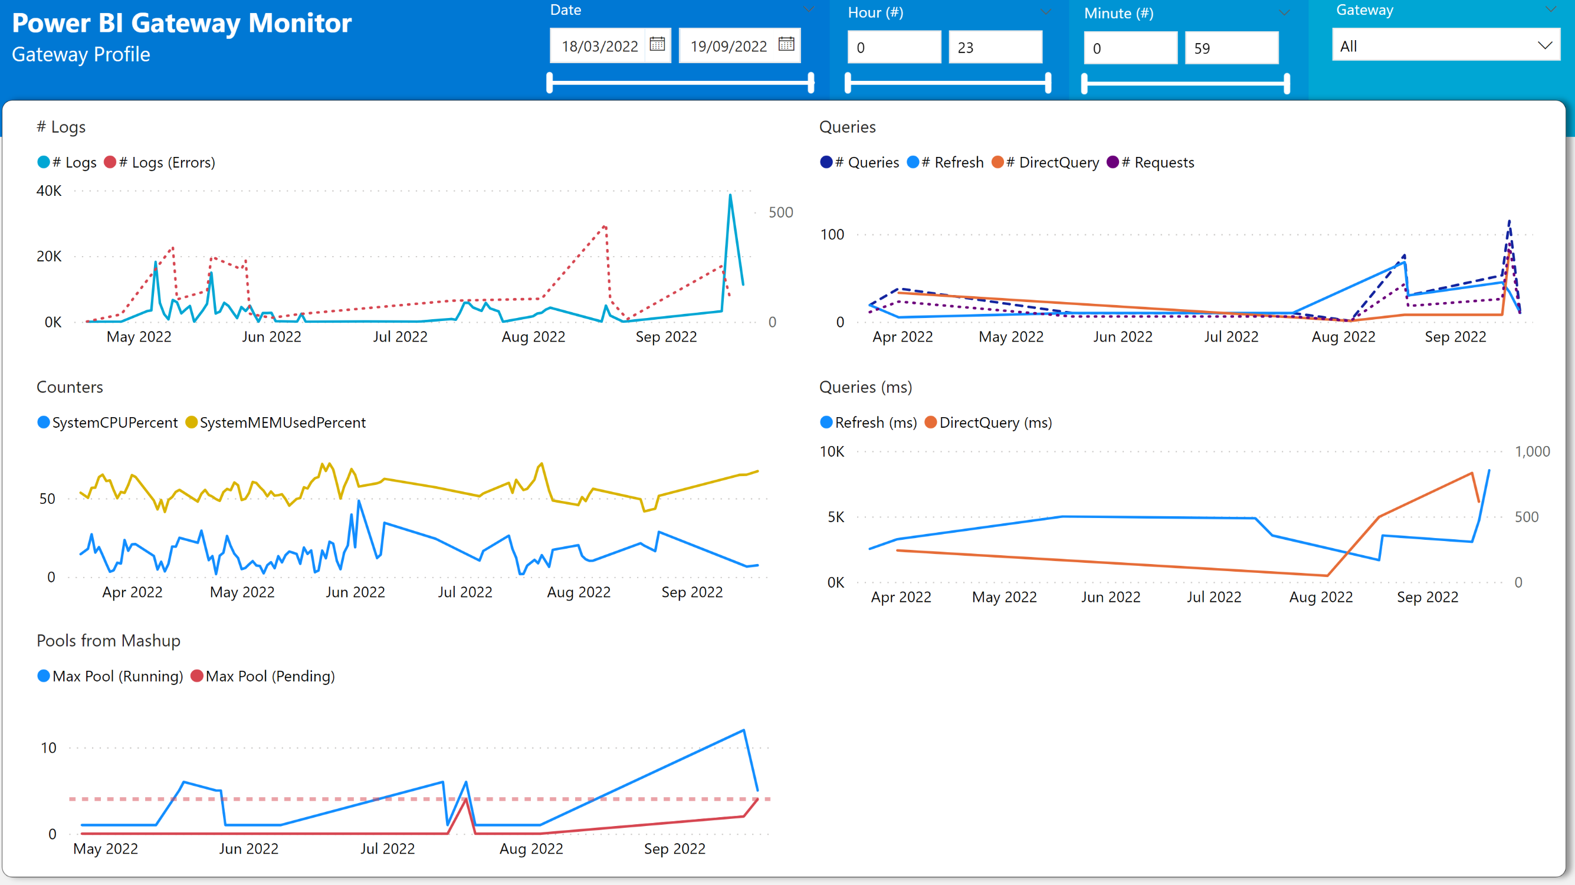Screen dimensions: 1575x885
Task: Click the Queries (ms) chart title
Action: pyautogui.click(x=865, y=387)
